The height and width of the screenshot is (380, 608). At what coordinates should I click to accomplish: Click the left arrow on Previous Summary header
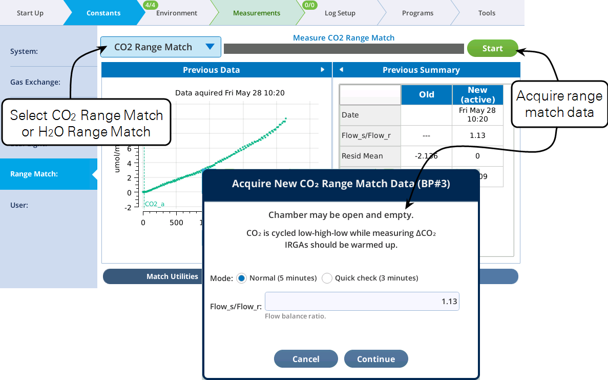point(341,70)
